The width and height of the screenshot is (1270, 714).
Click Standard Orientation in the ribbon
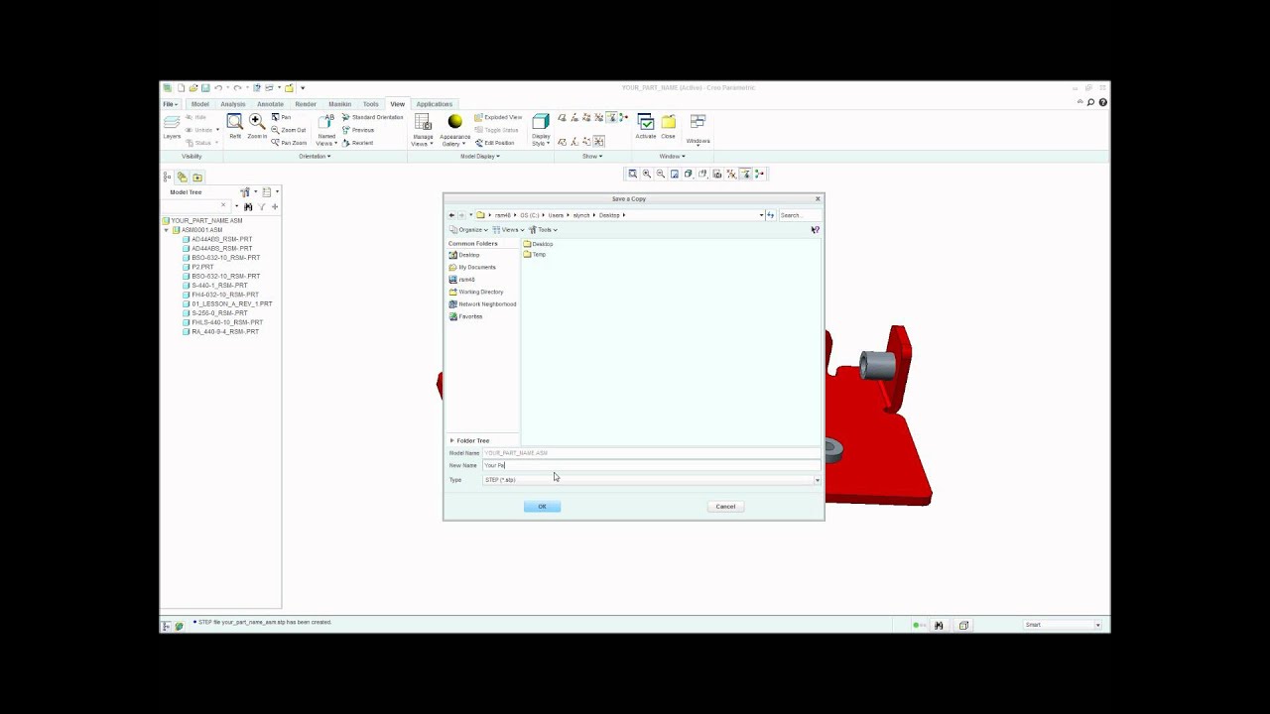[372, 117]
